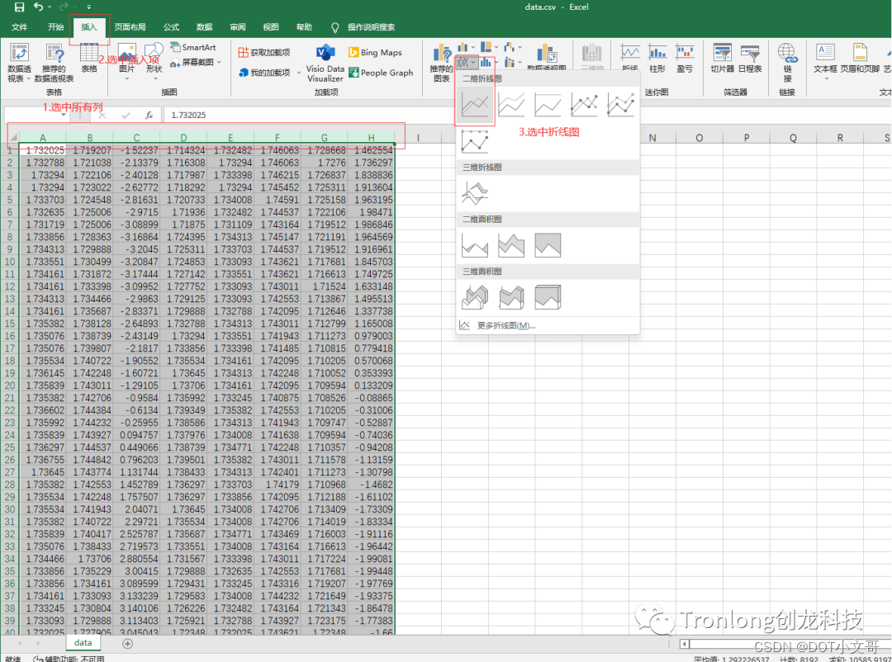Screen dimensions: 892x662
Task: Save the workbook with the floppy icon
Action: 19,7
